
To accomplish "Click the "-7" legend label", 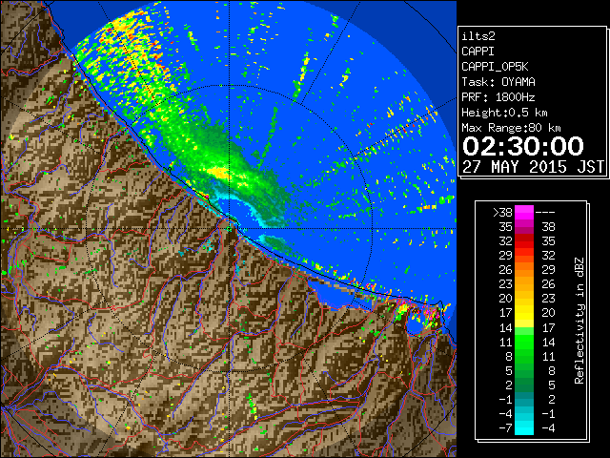I will coord(505,428).
